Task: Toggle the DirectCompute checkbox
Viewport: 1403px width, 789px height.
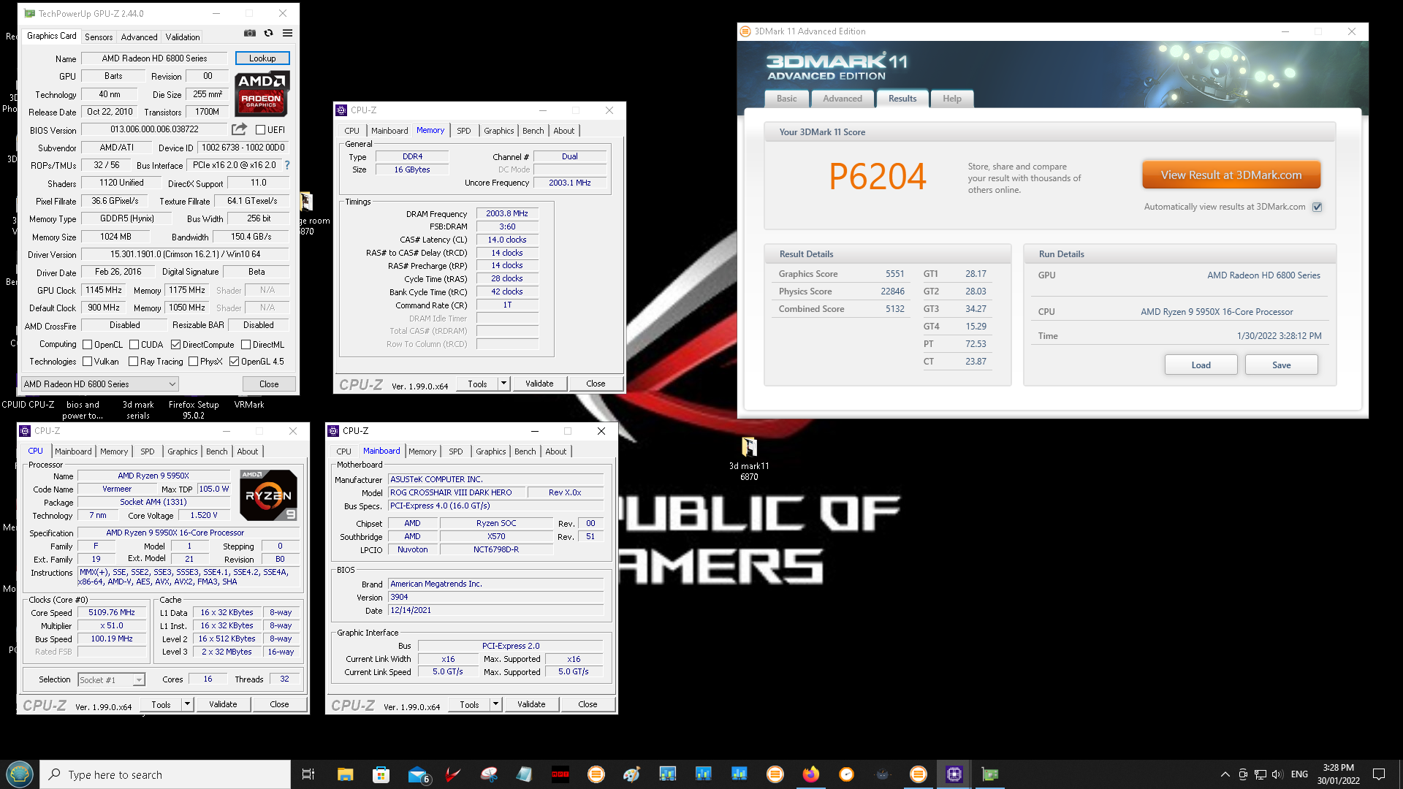Action: [175, 345]
